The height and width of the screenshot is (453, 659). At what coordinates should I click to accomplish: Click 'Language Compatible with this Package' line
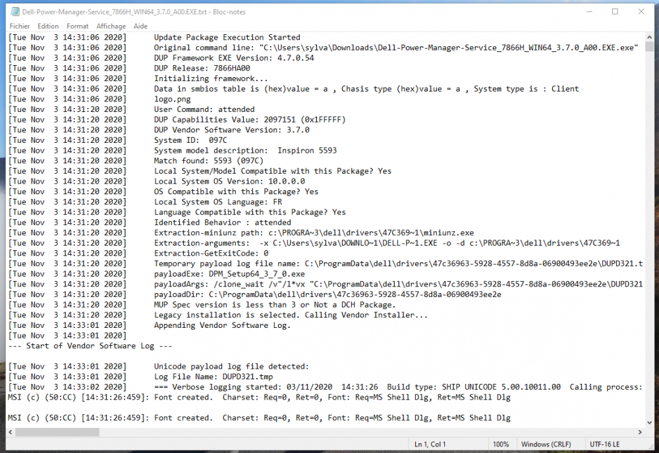point(250,212)
